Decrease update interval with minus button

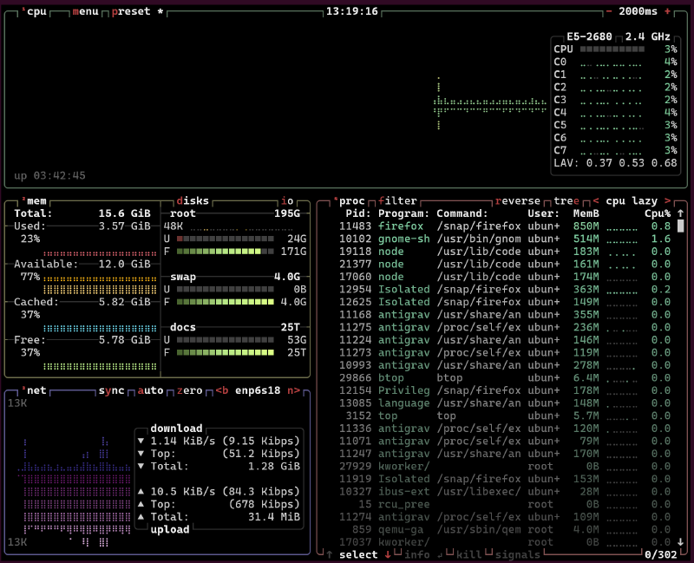coord(609,11)
